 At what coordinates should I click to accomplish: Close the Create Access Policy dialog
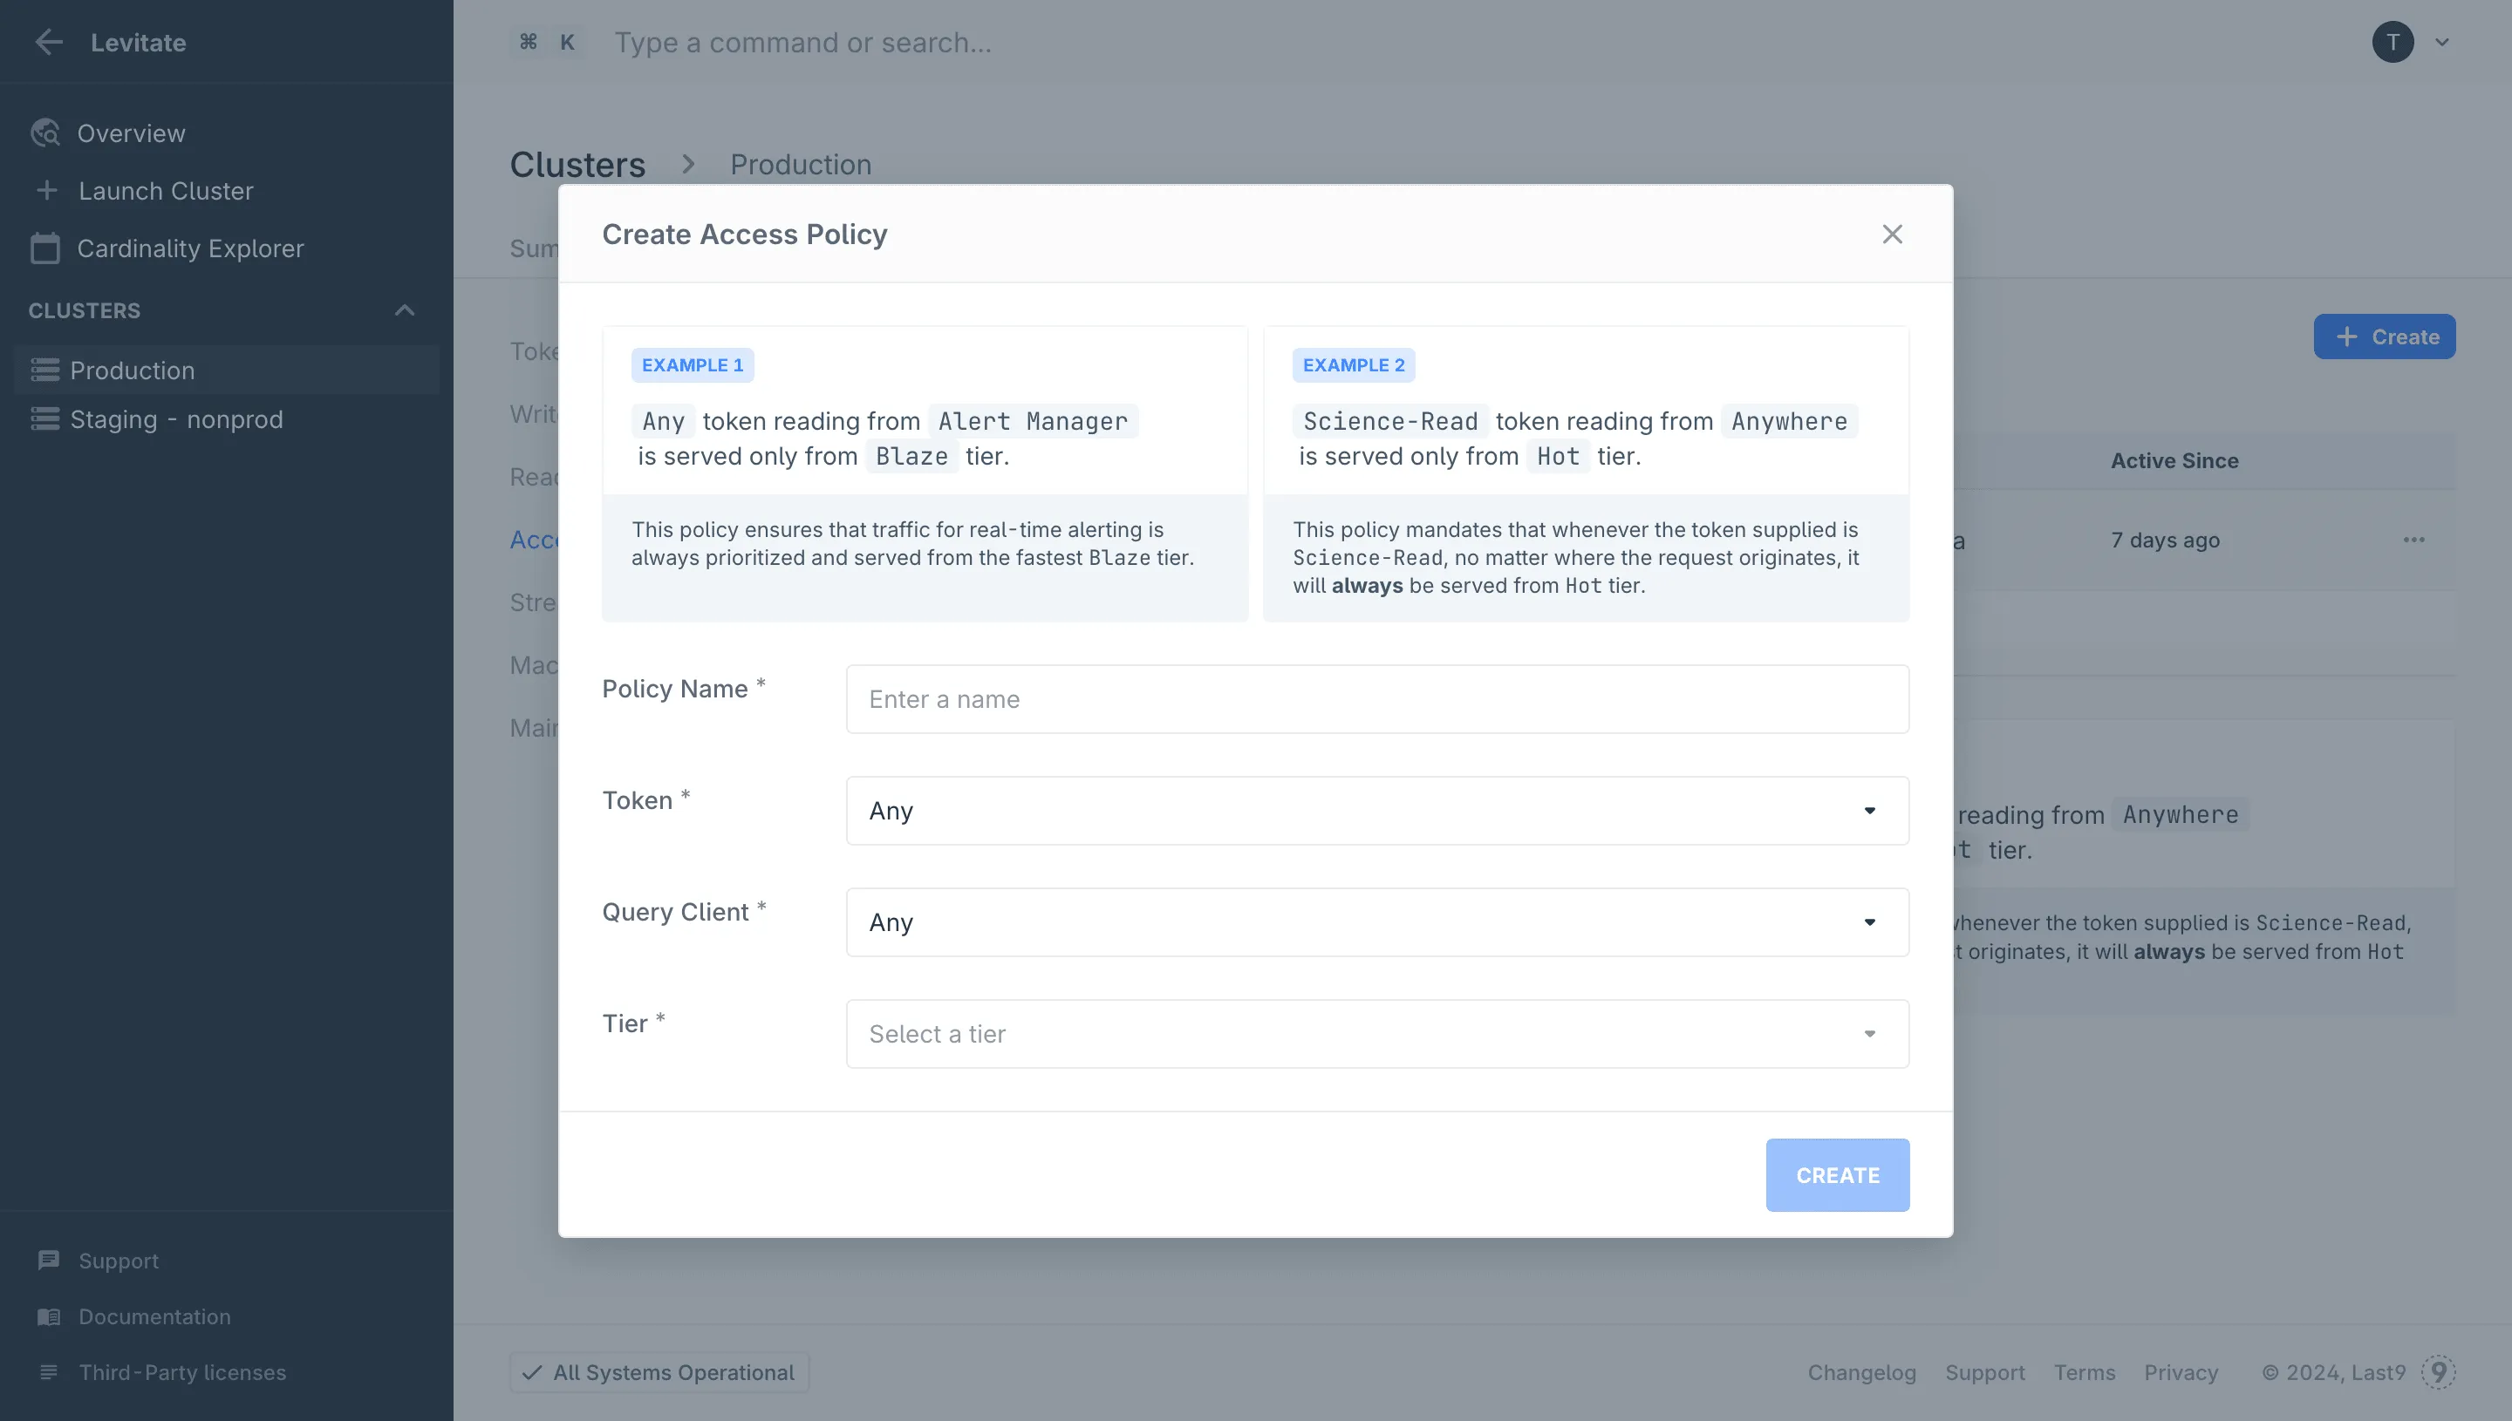tap(1892, 235)
